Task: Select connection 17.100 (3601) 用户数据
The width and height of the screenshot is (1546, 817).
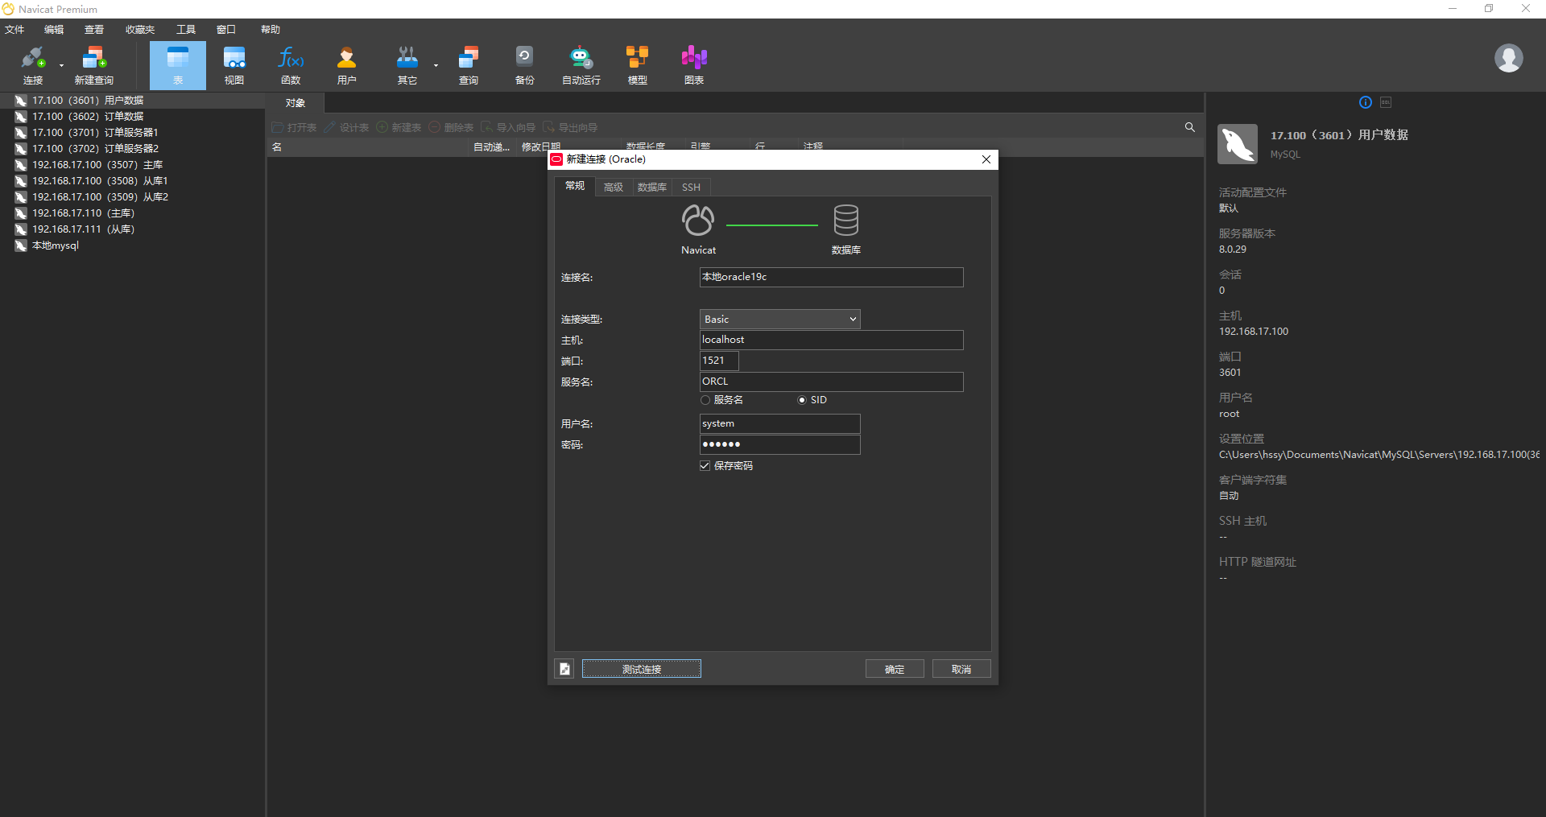Action: point(132,101)
